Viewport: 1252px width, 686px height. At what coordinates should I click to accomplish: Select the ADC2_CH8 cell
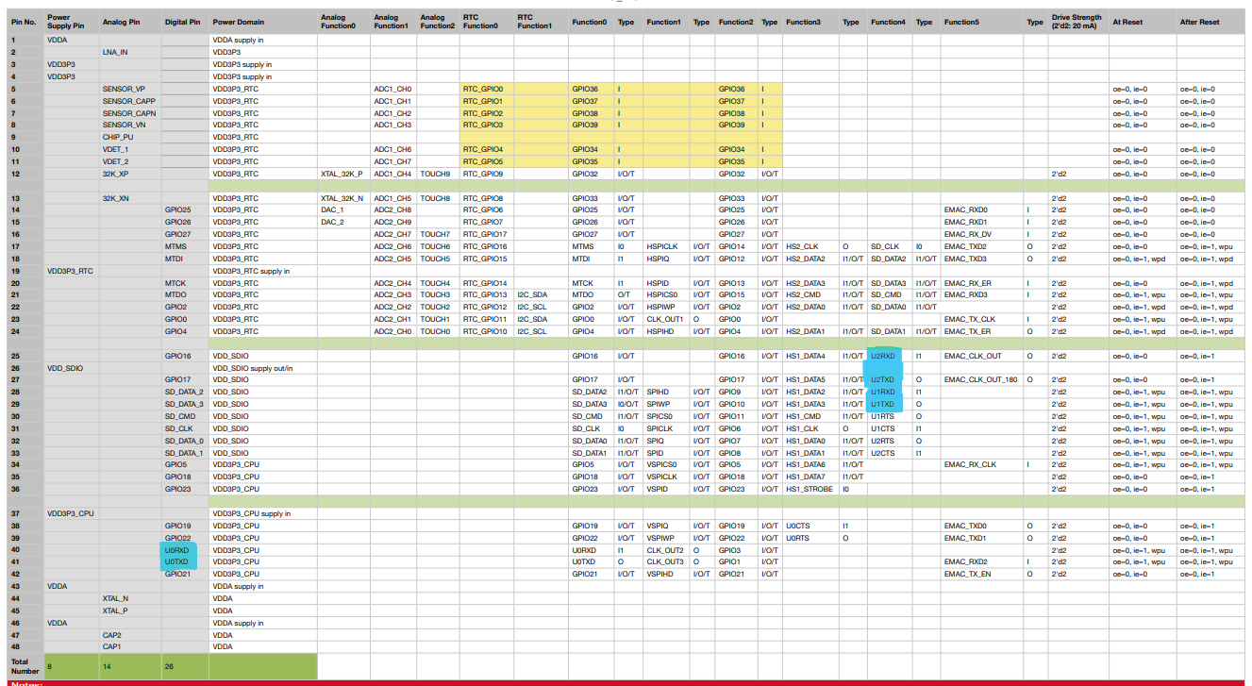click(393, 209)
